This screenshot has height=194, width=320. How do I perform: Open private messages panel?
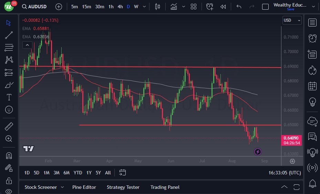pos(312,136)
